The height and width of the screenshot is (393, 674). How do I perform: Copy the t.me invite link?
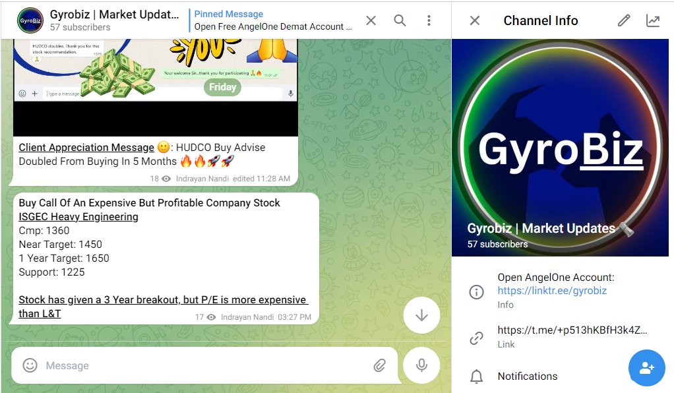coord(572,330)
